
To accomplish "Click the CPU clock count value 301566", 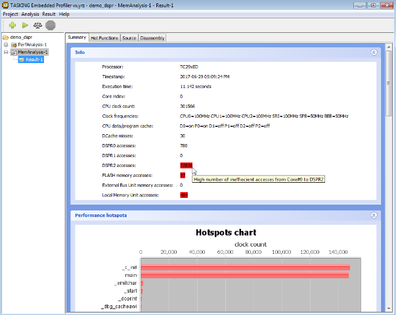I will tap(187, 106).
